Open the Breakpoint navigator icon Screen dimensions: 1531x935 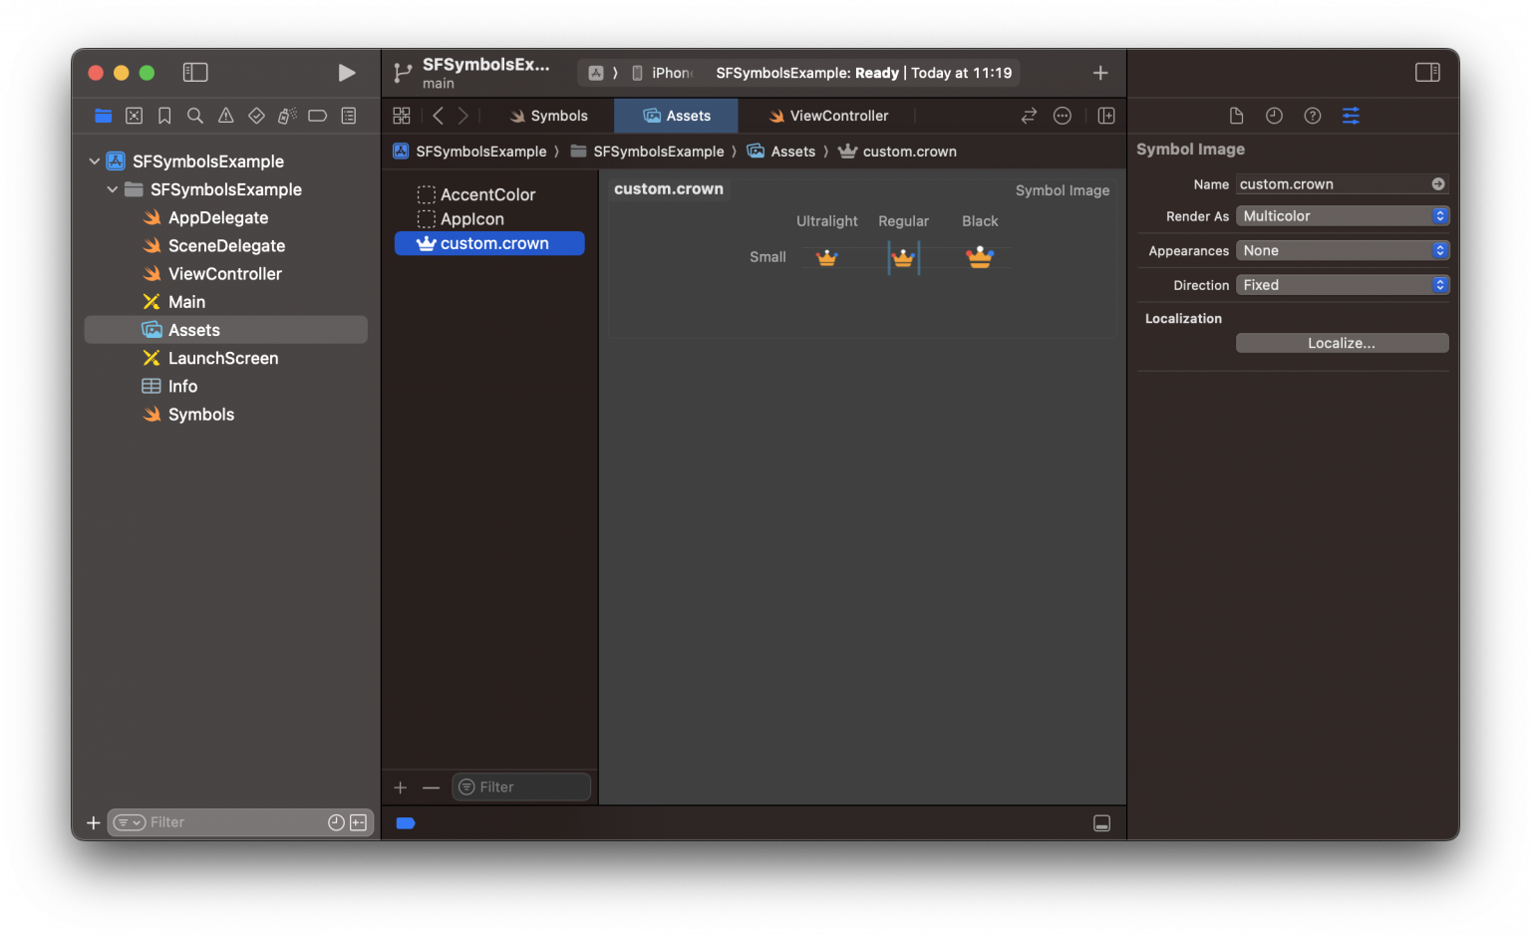tap(317, 115)
